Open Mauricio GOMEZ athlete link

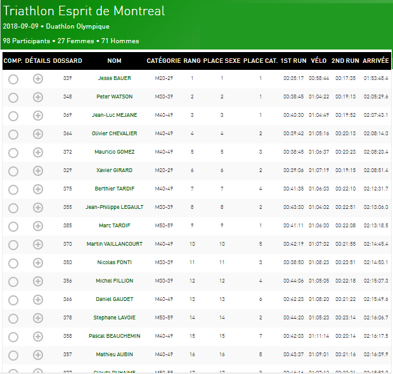pyautogui.click(x=115, y=152)
